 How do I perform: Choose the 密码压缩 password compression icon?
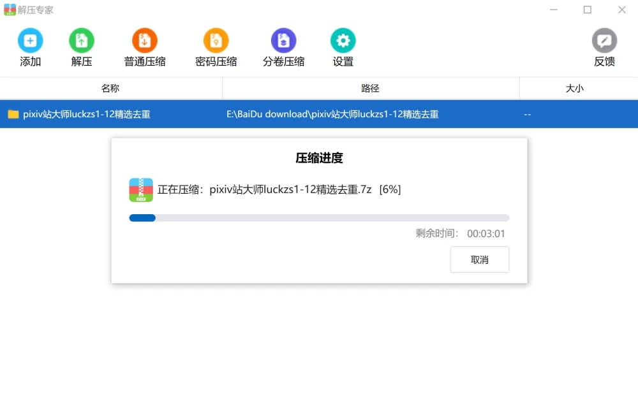point(216,41)
